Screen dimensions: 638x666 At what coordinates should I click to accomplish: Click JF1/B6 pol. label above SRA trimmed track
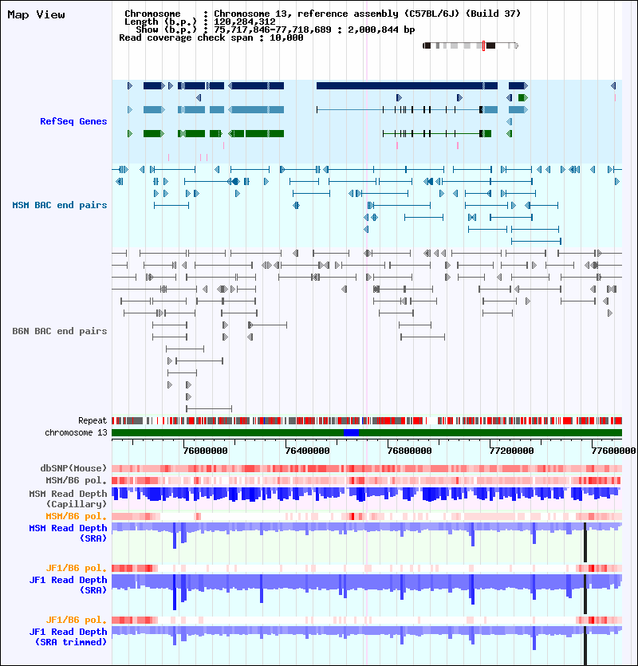pos(77,620)
